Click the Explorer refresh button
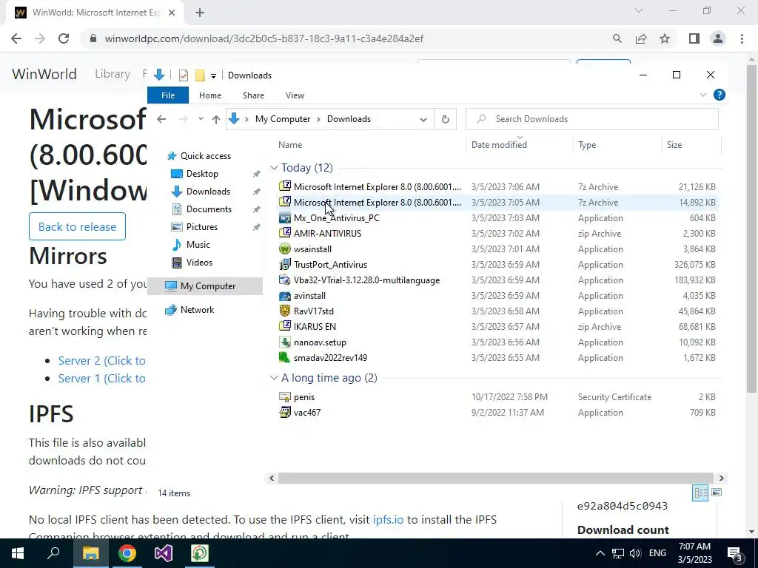Image resolution: width=758 pixels, height=568 pixels. point(445,119)
